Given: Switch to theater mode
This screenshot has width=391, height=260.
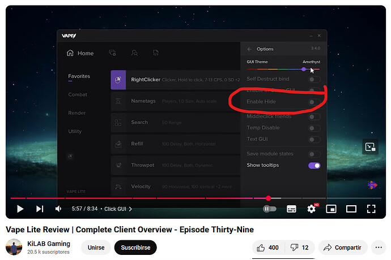Looking at the screenshot, I should tap(351, 209).
